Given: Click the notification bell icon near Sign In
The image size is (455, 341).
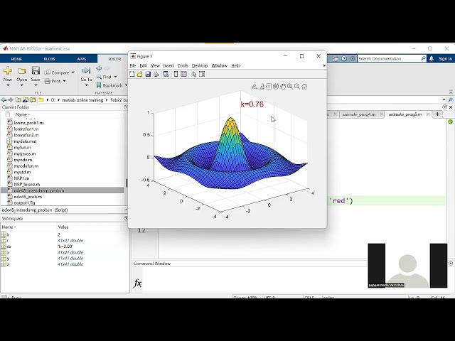Looking at the screenshot, I should pyautogui.click(x=432, y=58).
